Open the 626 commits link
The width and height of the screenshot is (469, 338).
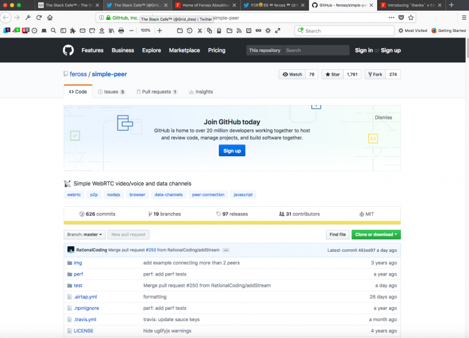(97, 214)
